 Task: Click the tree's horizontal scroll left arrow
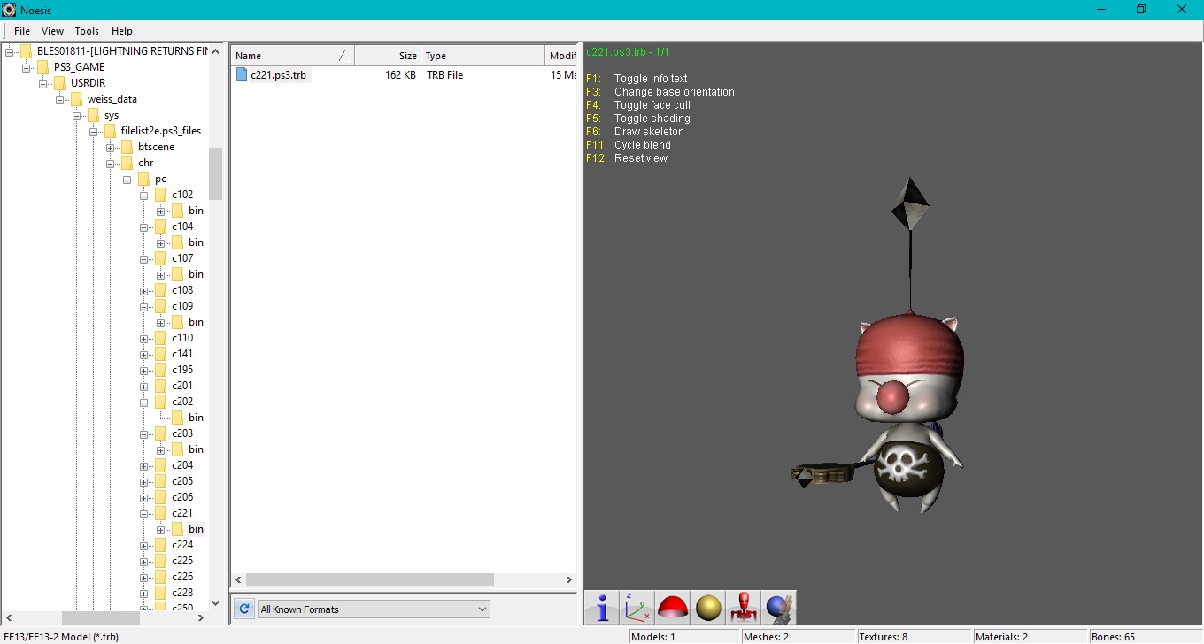[11, 617]
